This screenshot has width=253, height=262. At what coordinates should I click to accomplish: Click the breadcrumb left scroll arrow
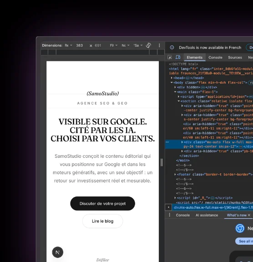(168, 207)
